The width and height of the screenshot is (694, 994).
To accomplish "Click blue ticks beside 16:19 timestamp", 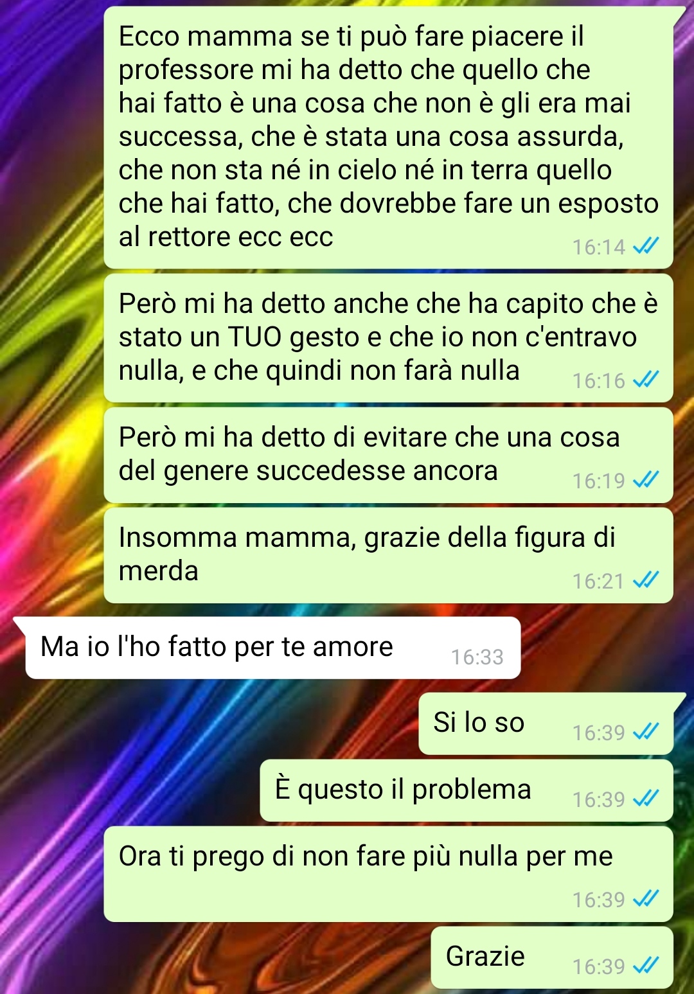I will click(x=646, y=480).
